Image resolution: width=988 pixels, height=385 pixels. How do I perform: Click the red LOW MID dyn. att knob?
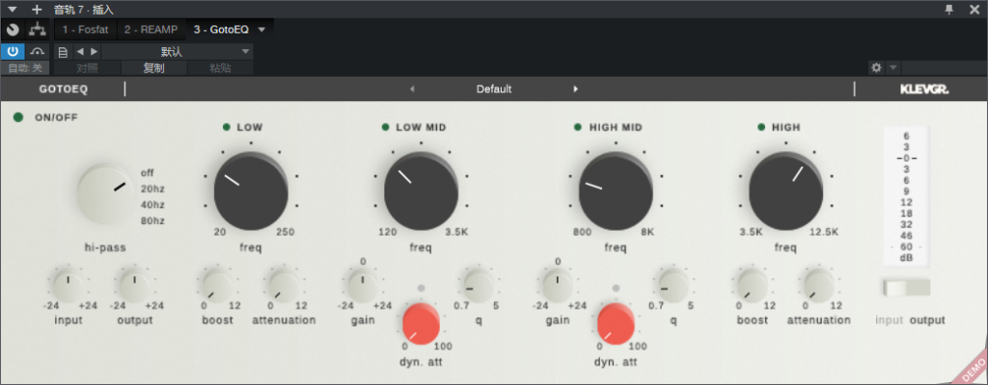coord(422,321)
